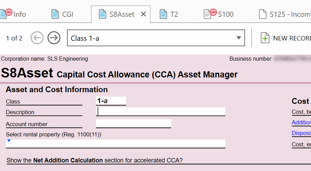Click the T2 tab document icon

pos(163,14)
